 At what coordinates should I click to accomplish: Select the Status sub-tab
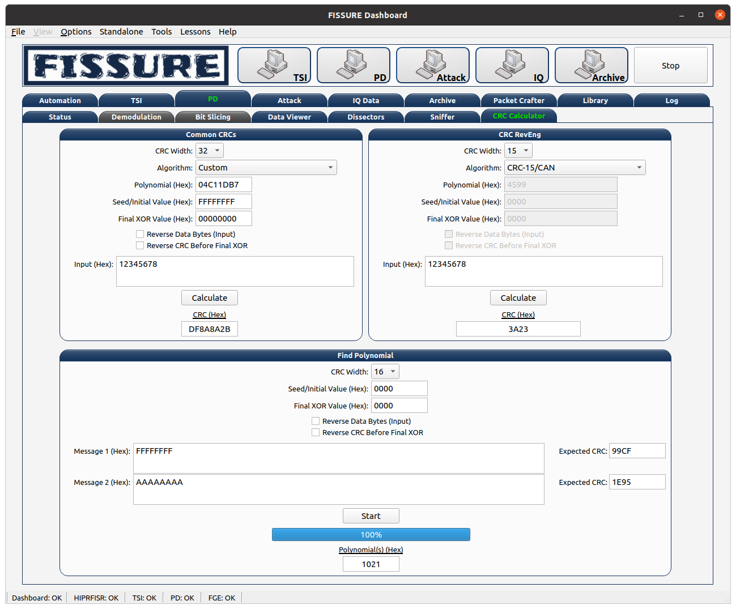click(60, 117)
